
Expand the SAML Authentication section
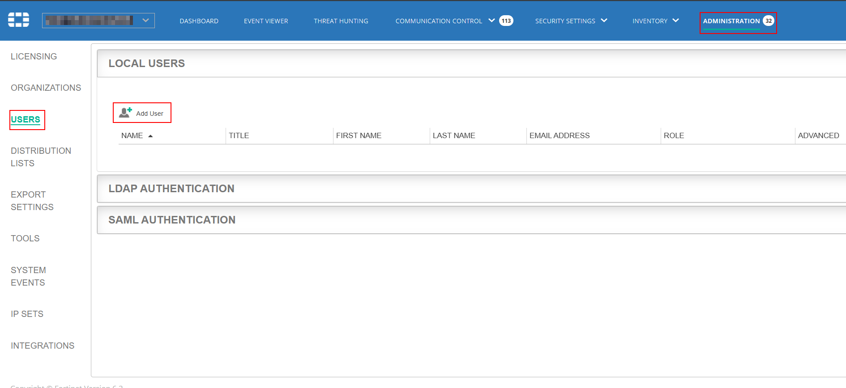(x=172, y=220)
